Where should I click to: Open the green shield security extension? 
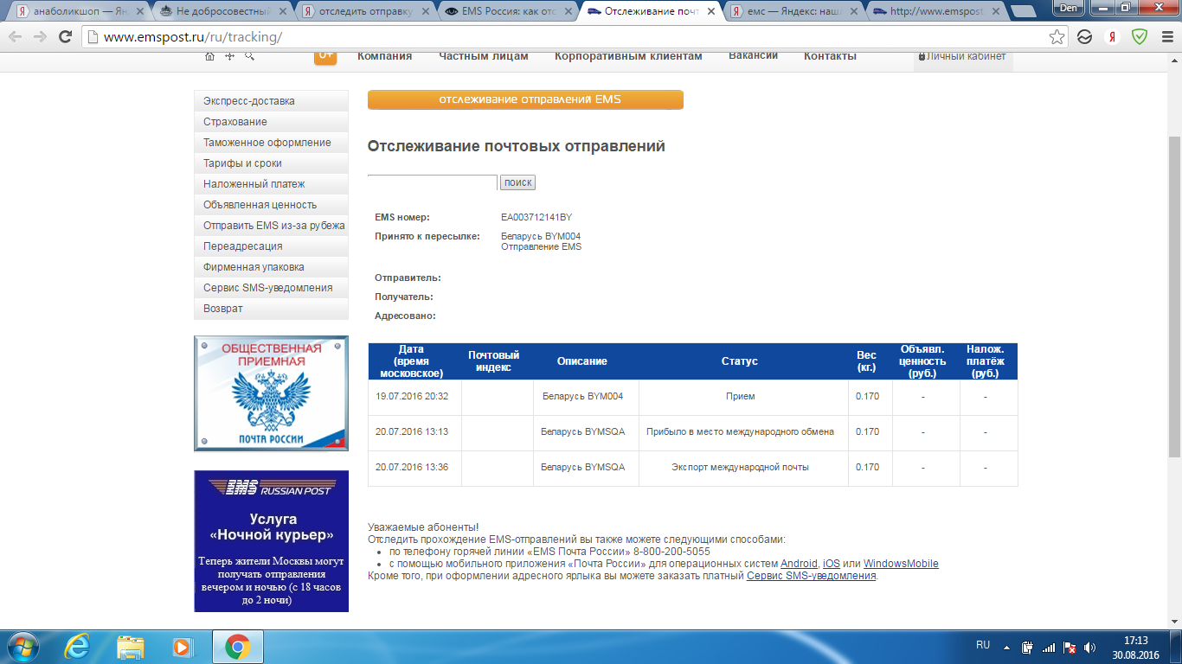click(1140, 37)
